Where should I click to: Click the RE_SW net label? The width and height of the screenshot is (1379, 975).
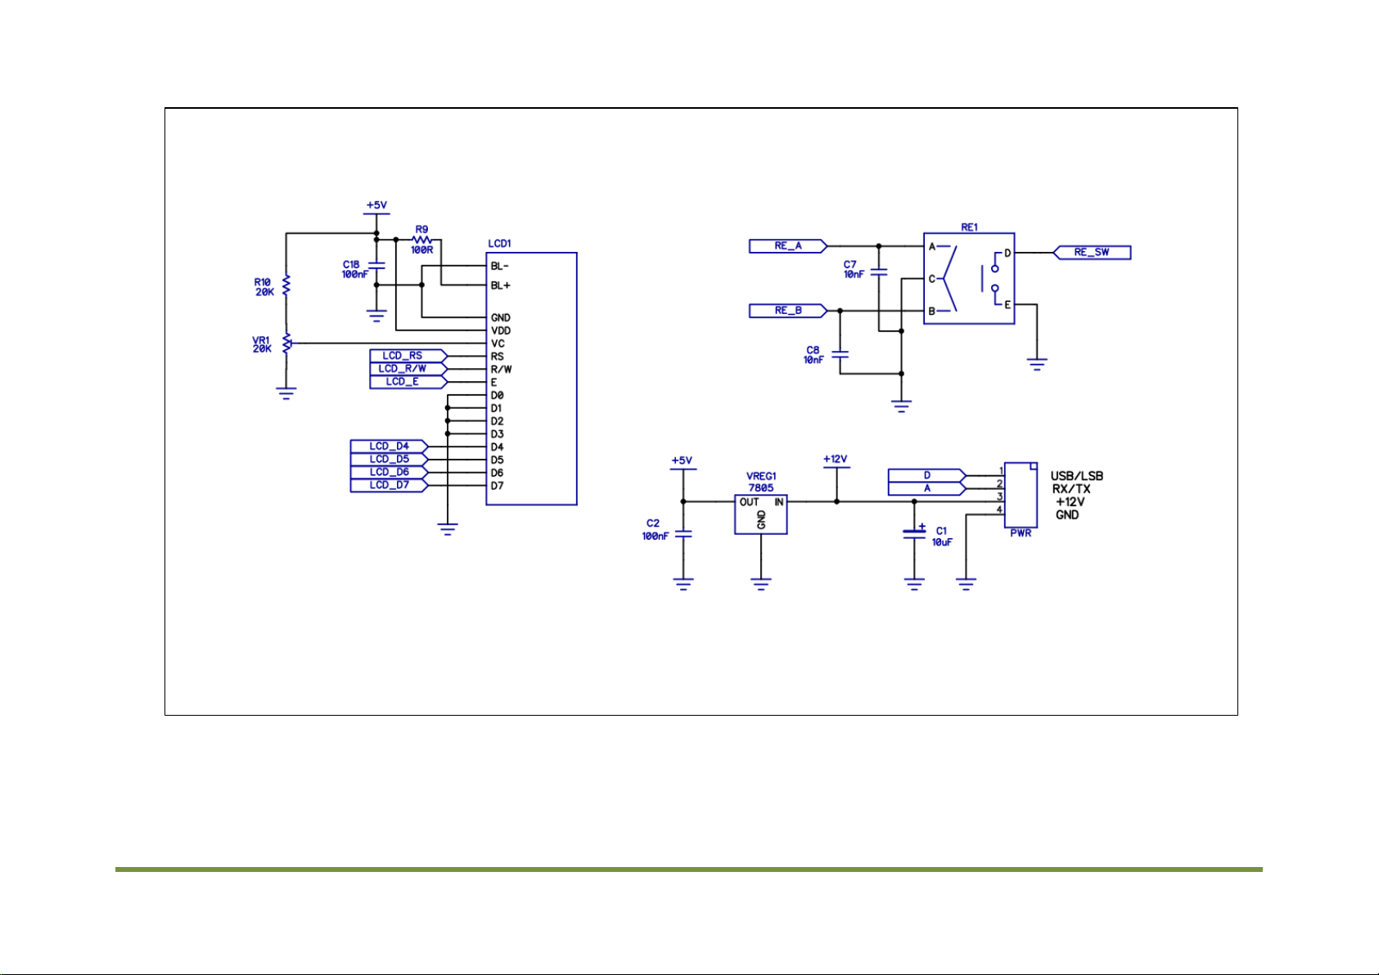pos(1092,253)
